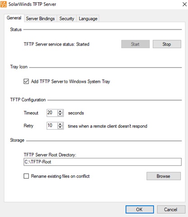Screen dimensions: 188x217
Task: Enable Rename existing files on conflict
Action: pos(26,176)
